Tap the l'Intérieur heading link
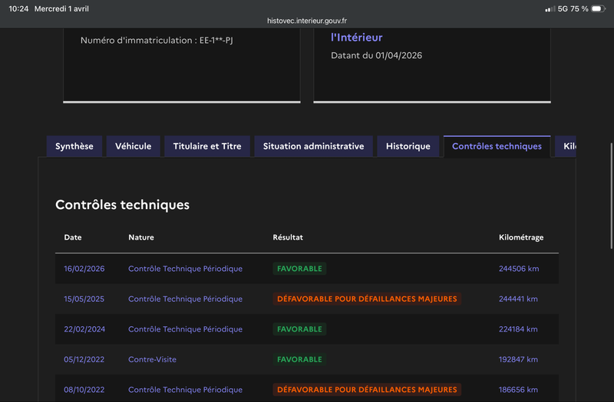This screenshot has height=402, width=614. [x=356, y=38]
